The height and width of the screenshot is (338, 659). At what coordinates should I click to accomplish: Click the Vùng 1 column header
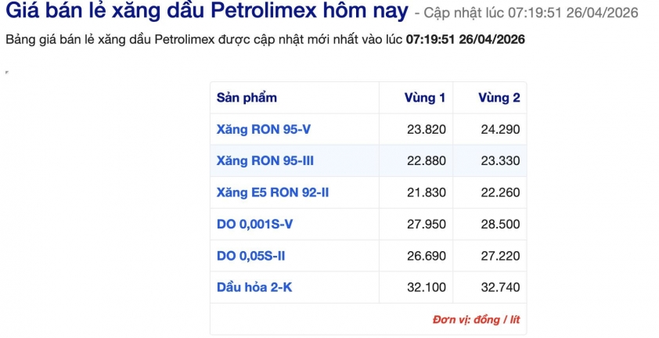point(424,98)
